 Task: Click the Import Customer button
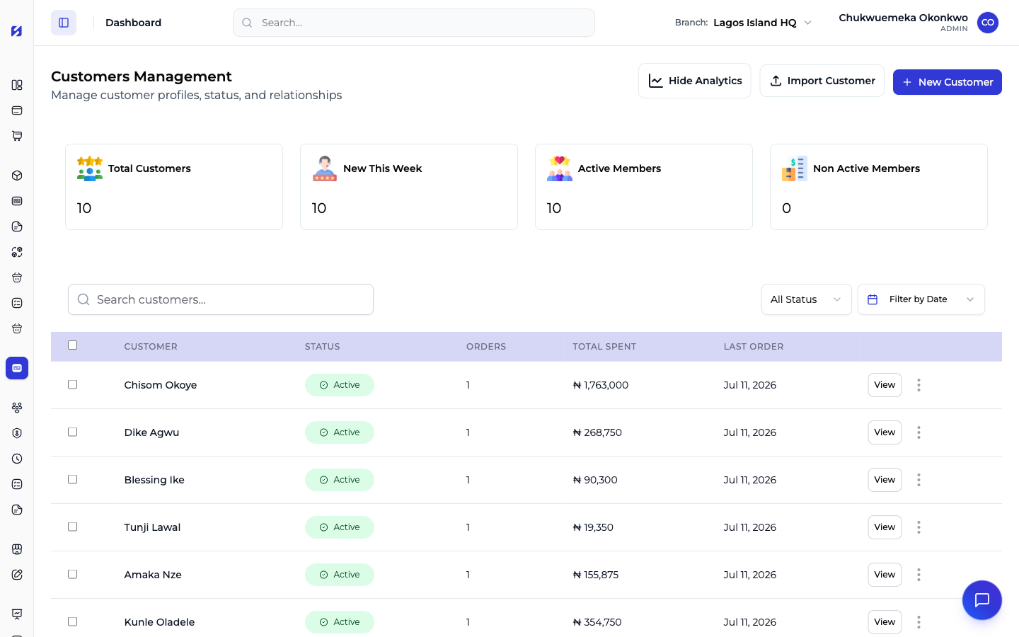822,81
